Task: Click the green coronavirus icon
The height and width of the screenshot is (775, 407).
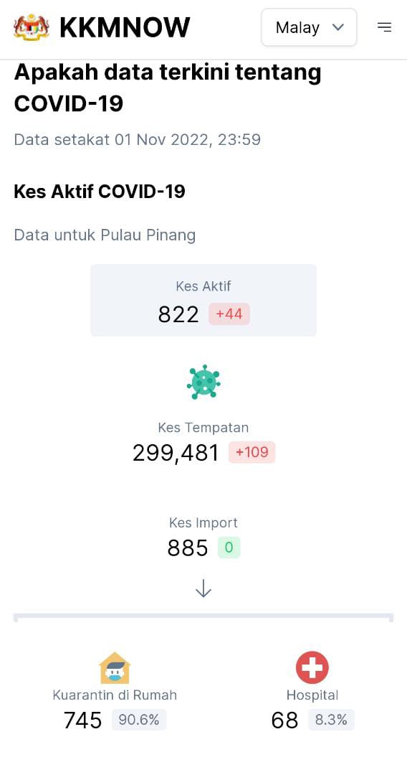Action: [203, 382]
